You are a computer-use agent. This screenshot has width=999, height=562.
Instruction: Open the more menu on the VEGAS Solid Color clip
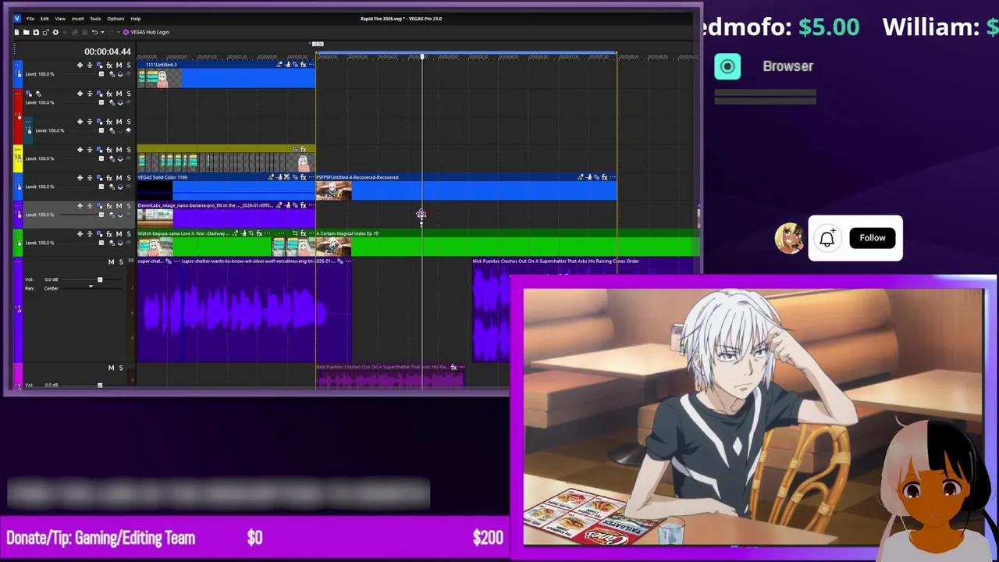pyautogui.click(x=311, y=177)
